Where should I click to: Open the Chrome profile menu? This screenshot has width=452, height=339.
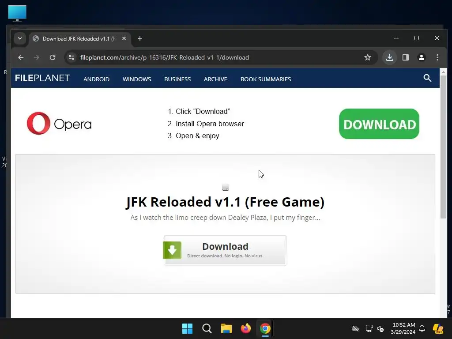pyautogui.click(x=422, y=57)
